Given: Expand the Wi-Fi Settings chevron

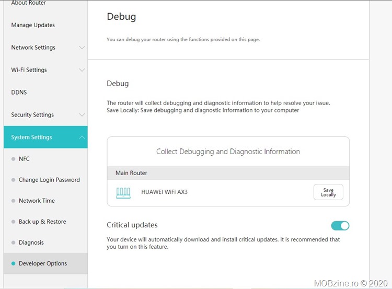Looking at the screenshot, I should click(82, 70).
